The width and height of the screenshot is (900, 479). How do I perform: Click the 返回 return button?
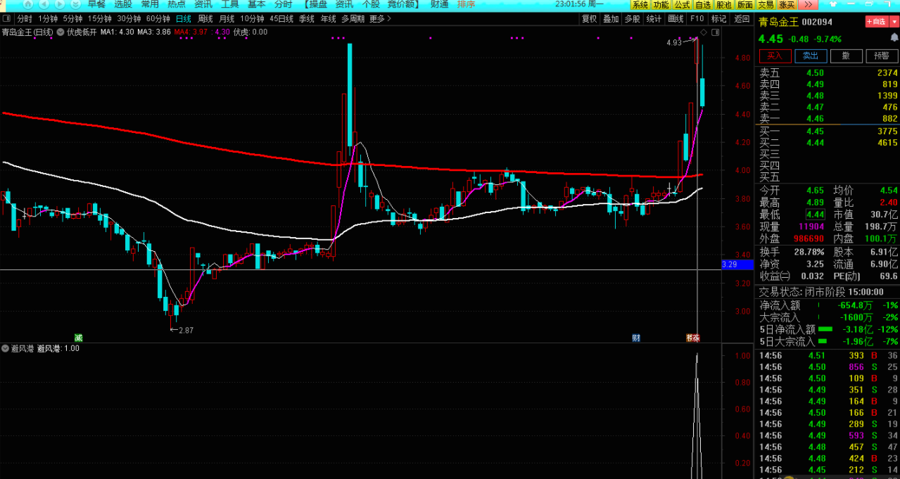coord(742,18)
